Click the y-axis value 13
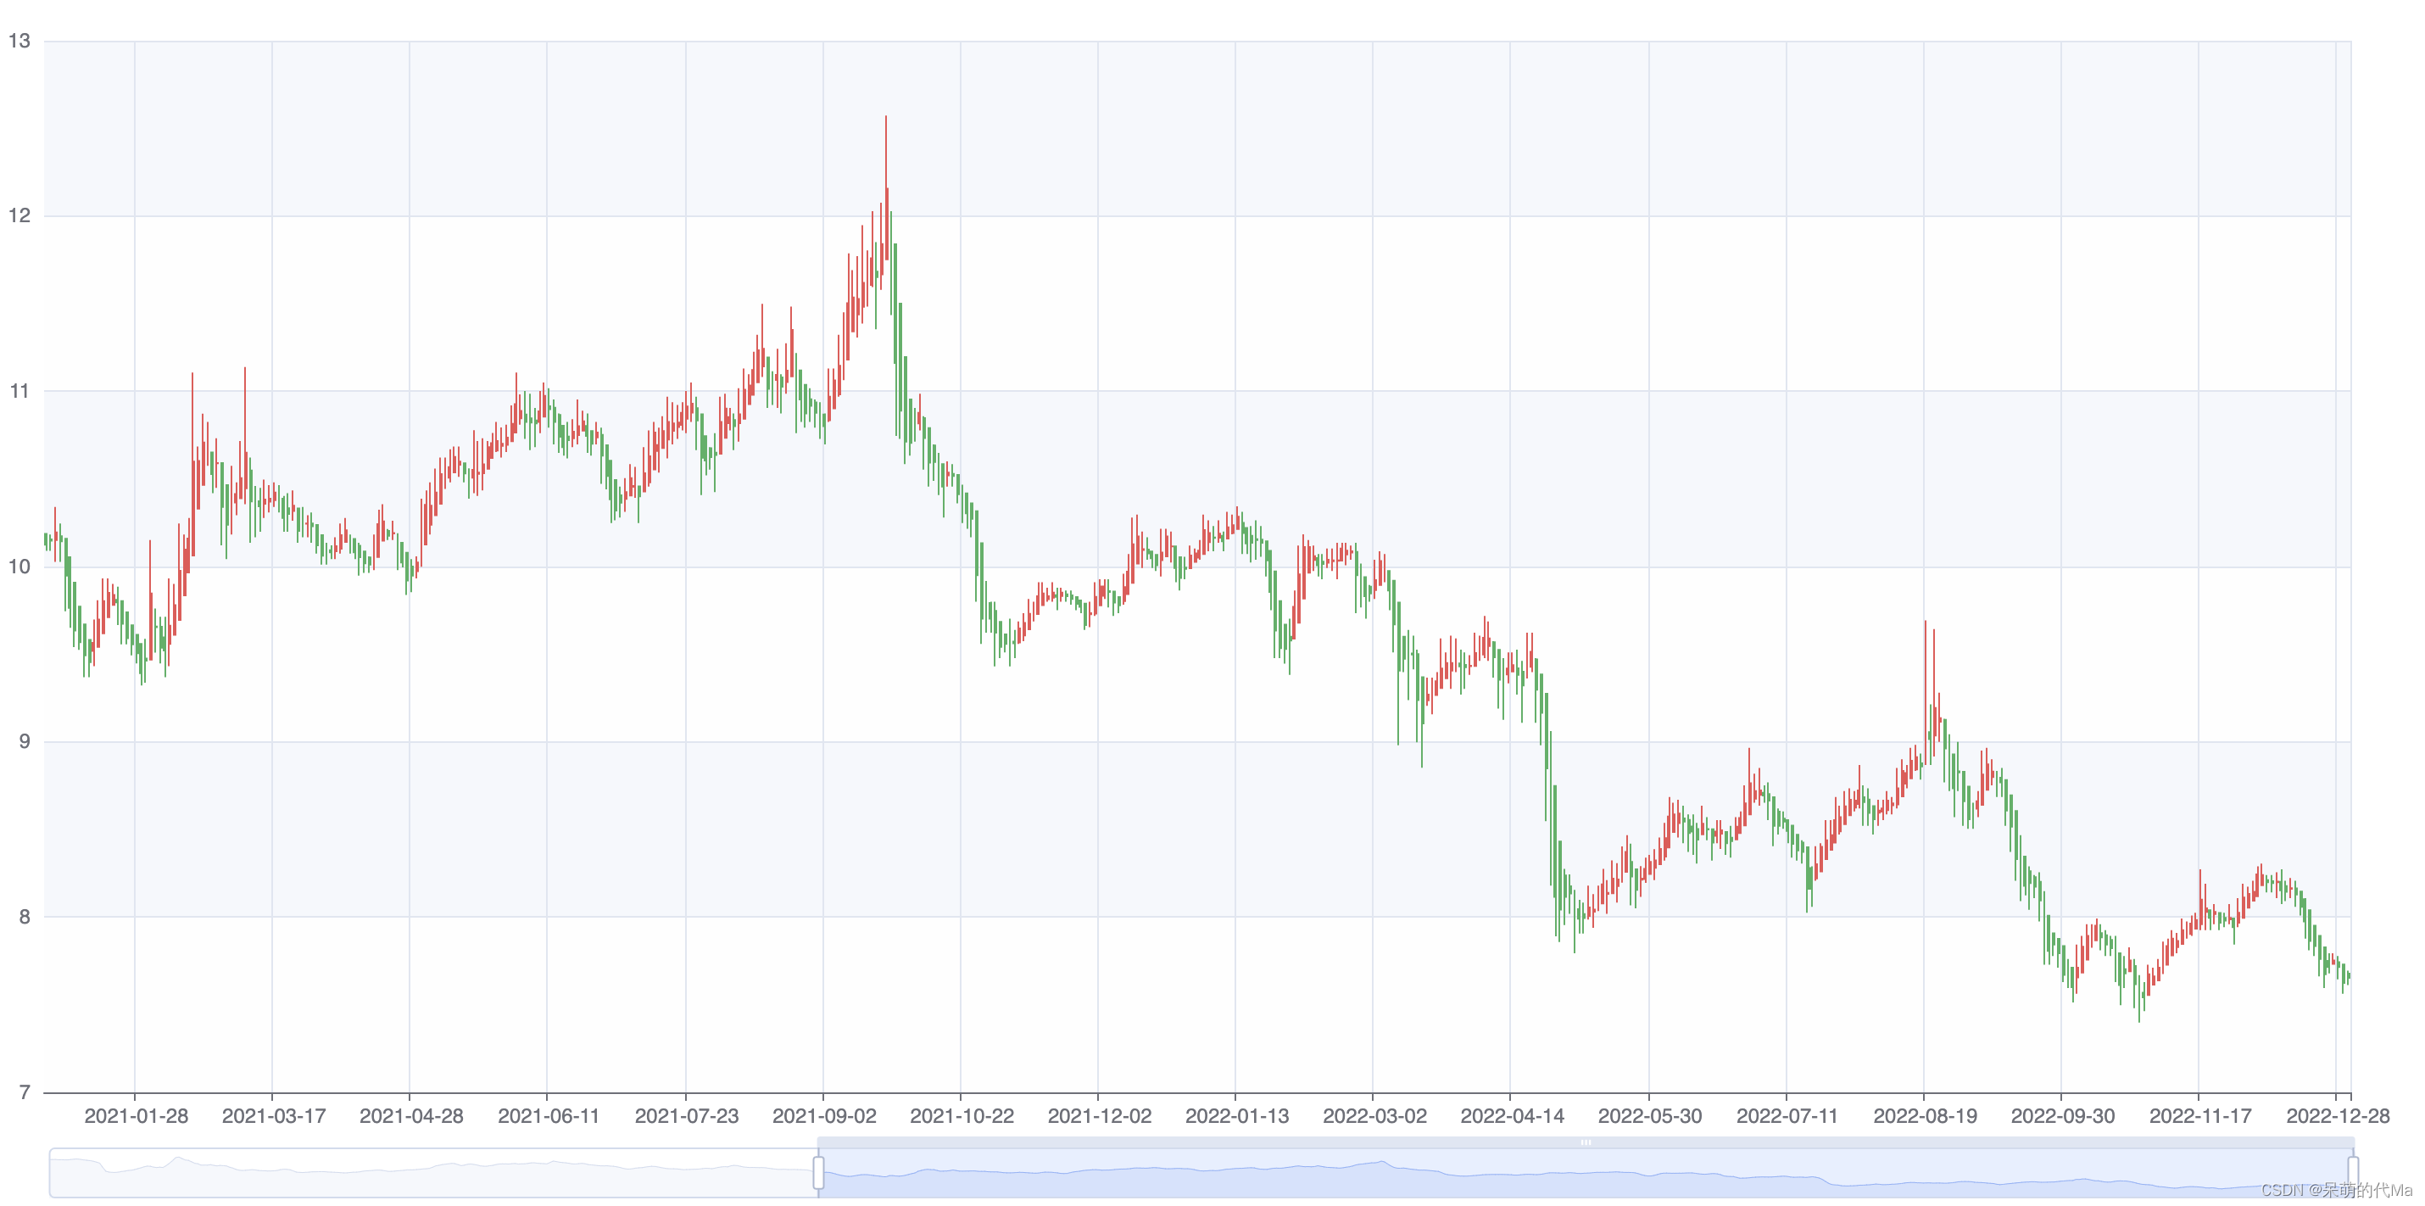Screen dimensions: 2425x1206 20,41
